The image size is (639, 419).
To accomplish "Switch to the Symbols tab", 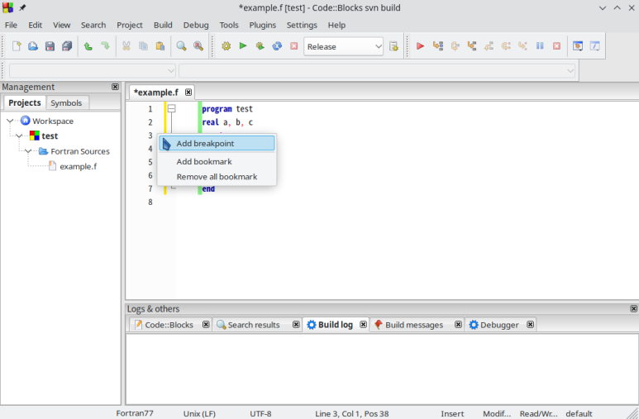I will pyautogui.click(x=66, y=102).
